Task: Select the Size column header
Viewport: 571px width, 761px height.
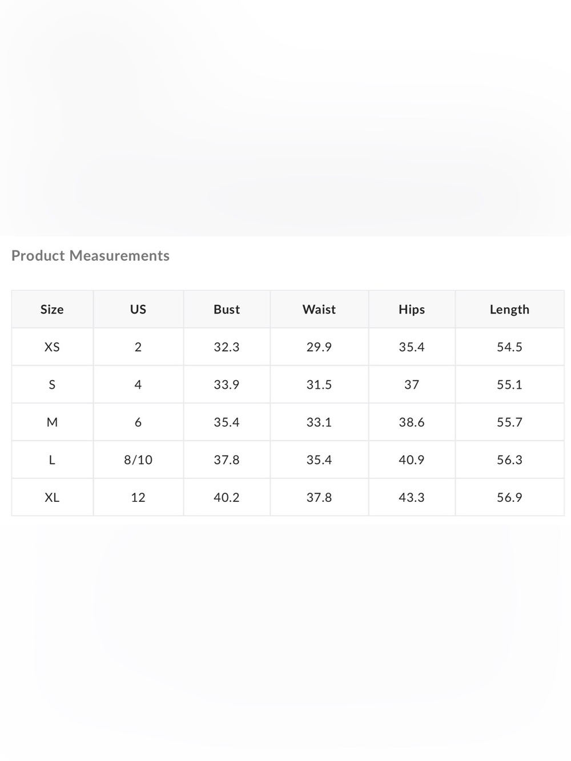Action: [52, 309]
